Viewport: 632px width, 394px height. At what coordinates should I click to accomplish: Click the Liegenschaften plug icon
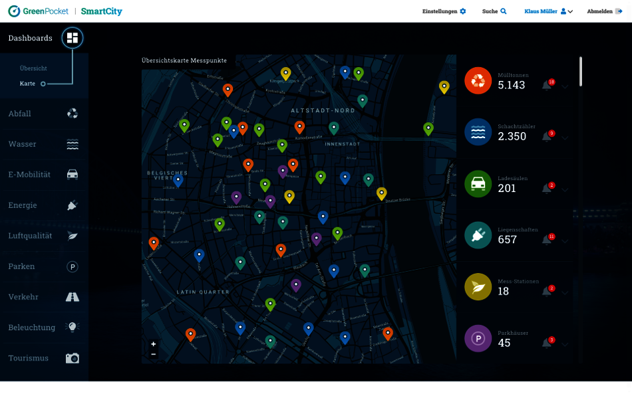click(478, 235)
